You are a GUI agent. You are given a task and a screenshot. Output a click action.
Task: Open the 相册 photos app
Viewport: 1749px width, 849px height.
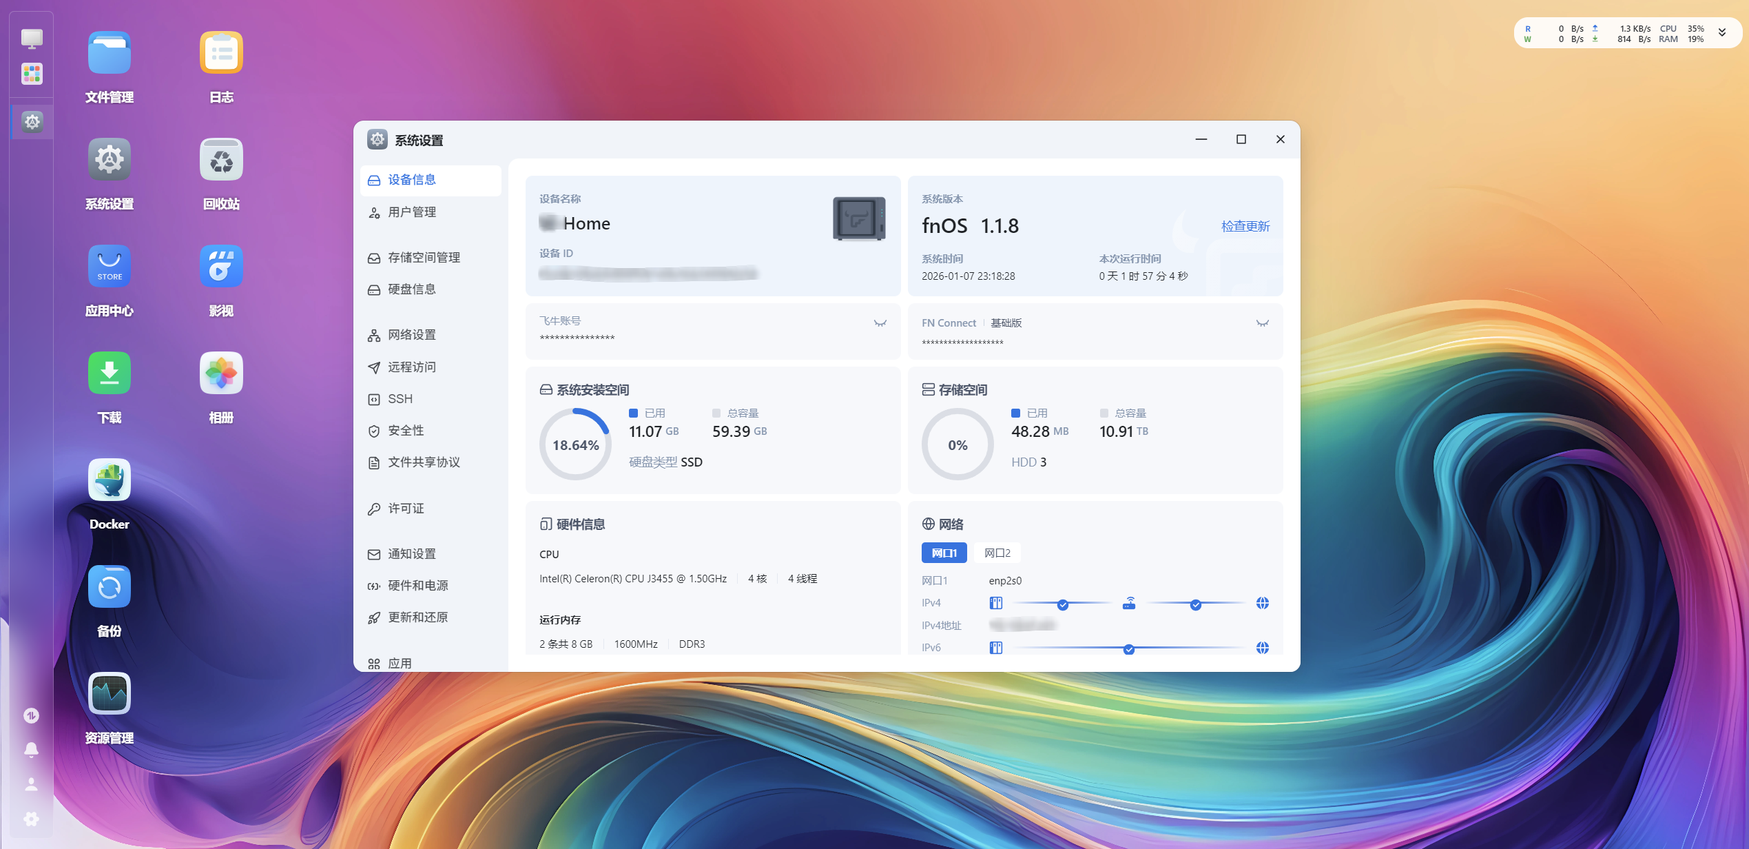click(x=221, y=374)
